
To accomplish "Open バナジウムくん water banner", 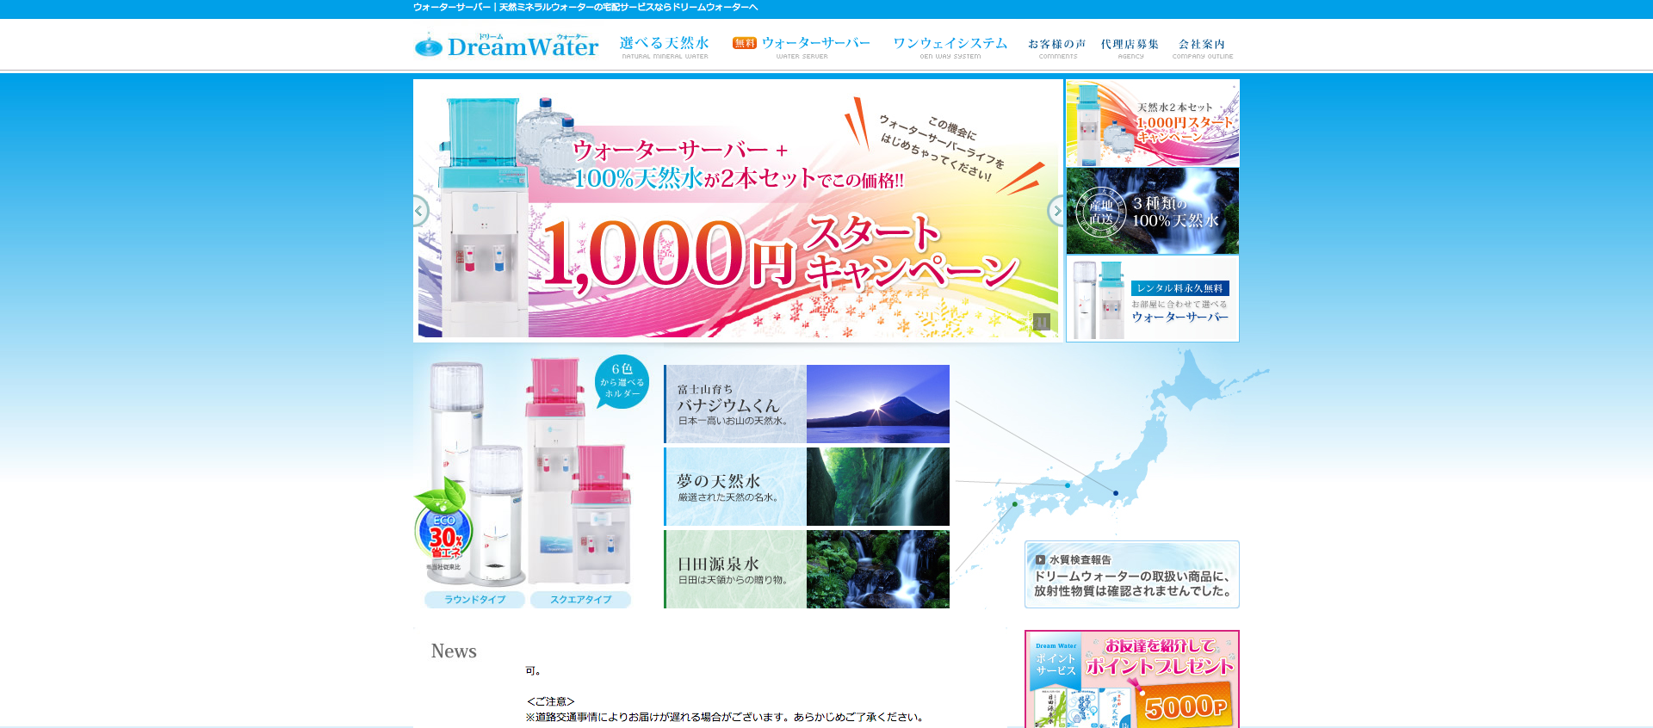I will coord(807,404).
